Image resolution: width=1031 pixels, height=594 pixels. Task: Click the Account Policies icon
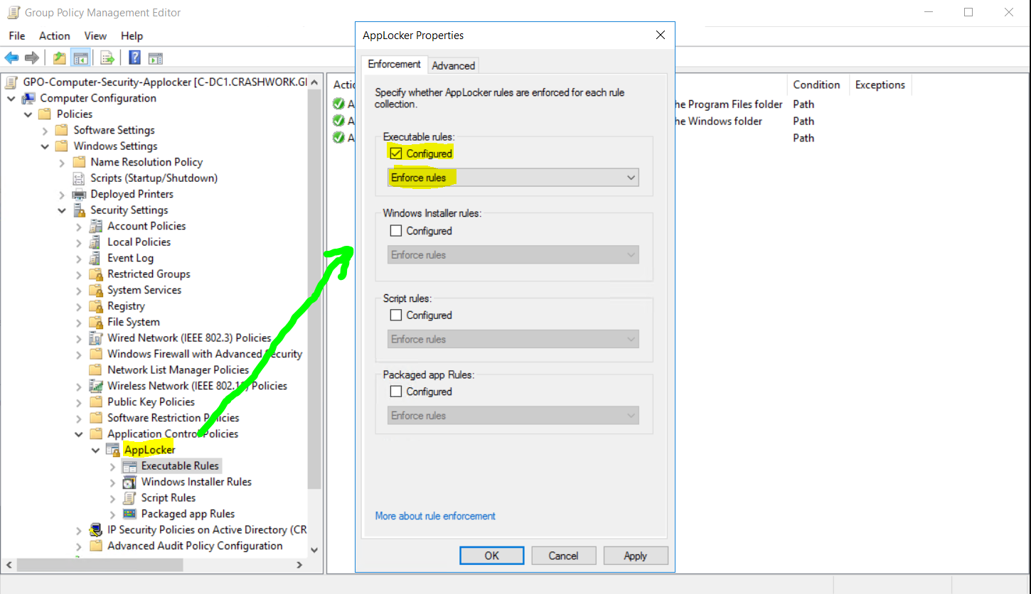pyautogui.click(x=96, y=226)
